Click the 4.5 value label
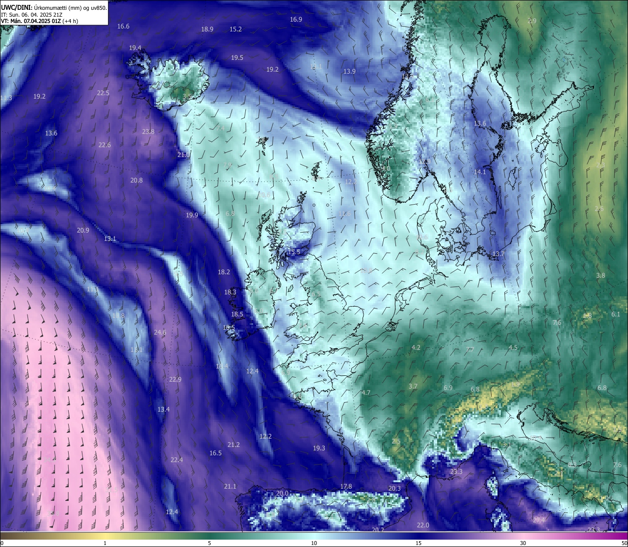The width and height of the screenshot is (628, 547). (x=513, y=348)
